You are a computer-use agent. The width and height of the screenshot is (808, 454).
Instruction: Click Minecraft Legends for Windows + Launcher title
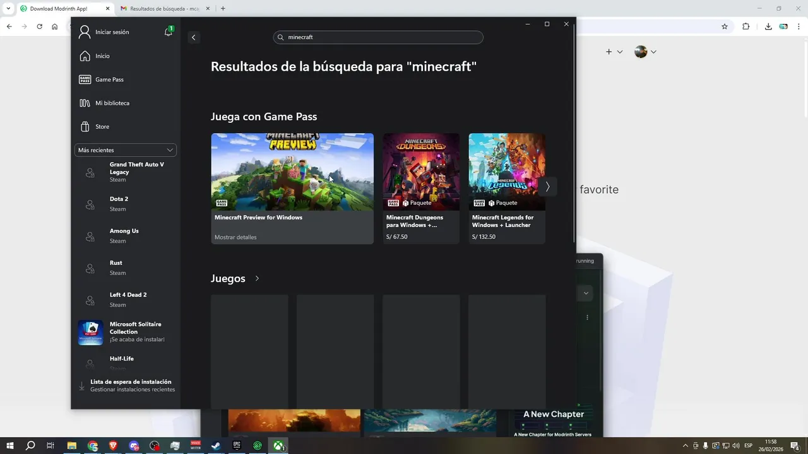pos(502,221)
